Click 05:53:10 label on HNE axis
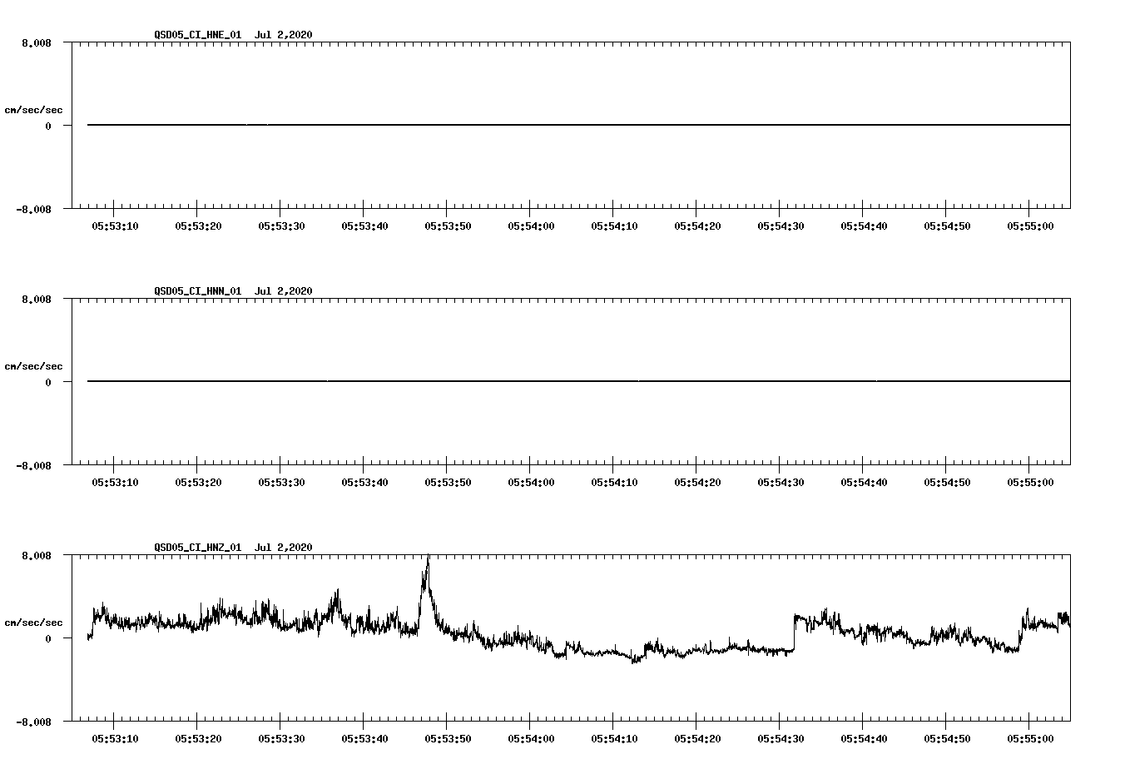This screenshot has height=769, width=1130. pos(115,226)
